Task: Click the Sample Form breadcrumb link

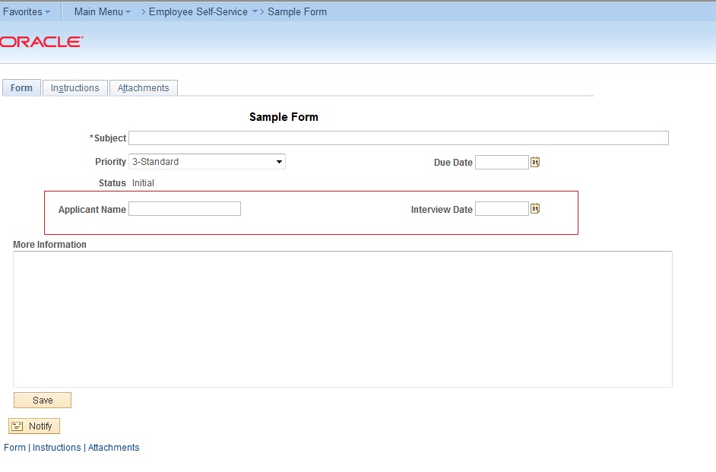Action: [297, 11]
